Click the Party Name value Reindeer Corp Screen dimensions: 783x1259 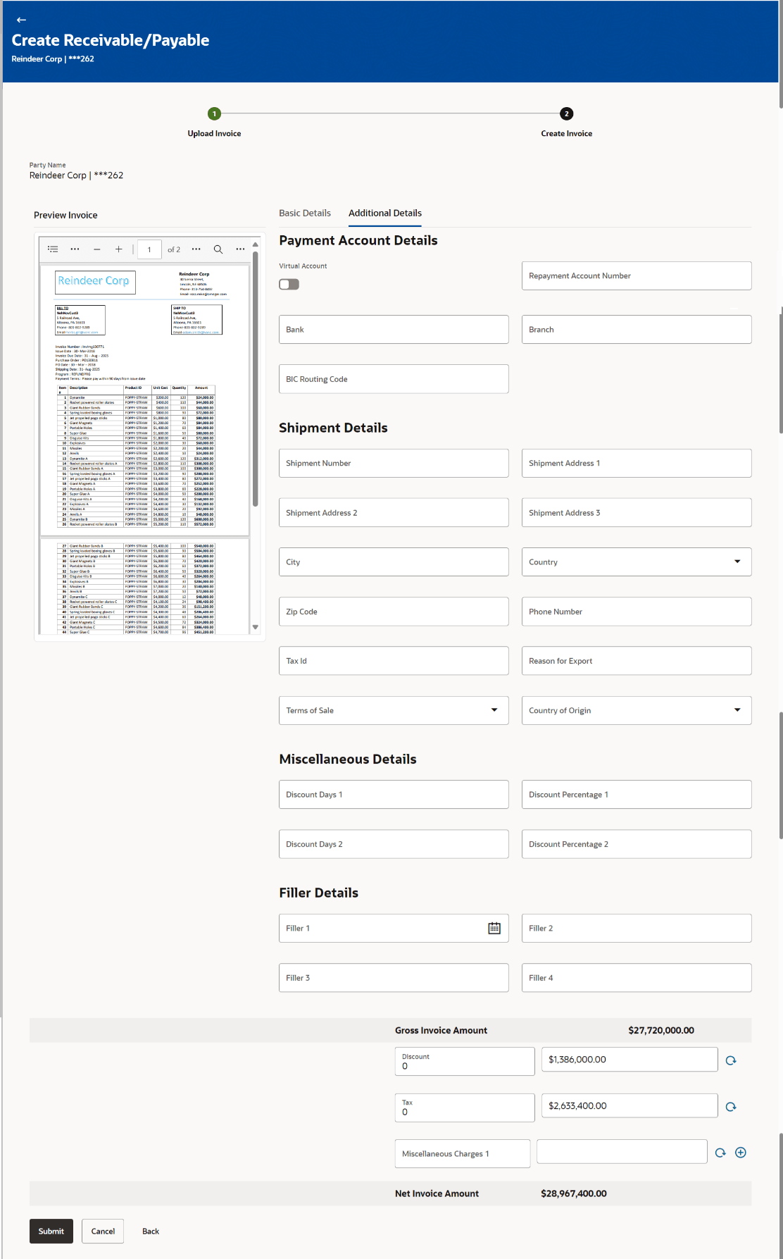pyautogui.click(x=76, y=175)
